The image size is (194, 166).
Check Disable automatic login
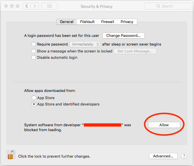coord(34,57)
